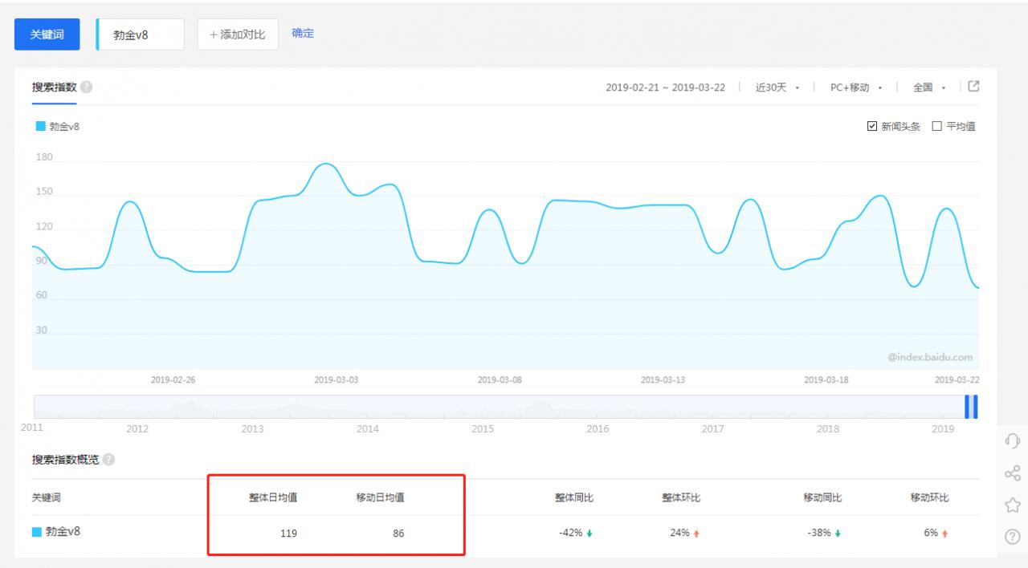Click the -42% year-over-year value

570,534
